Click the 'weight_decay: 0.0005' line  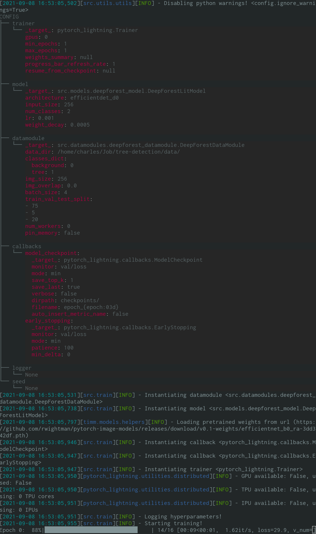tap(58, 125)
